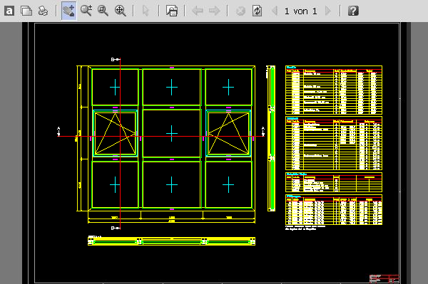Click the '1 von 1' page indicator
This screenshot has height=284, width=428.
click(x=301, y=11)
